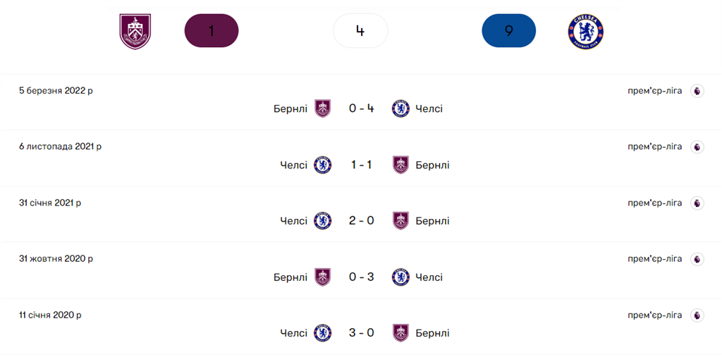Image resolution: width=722 pixels, height=357 pixels.
Task: Select the 0 - 3 match score
Action: point(361,277)
